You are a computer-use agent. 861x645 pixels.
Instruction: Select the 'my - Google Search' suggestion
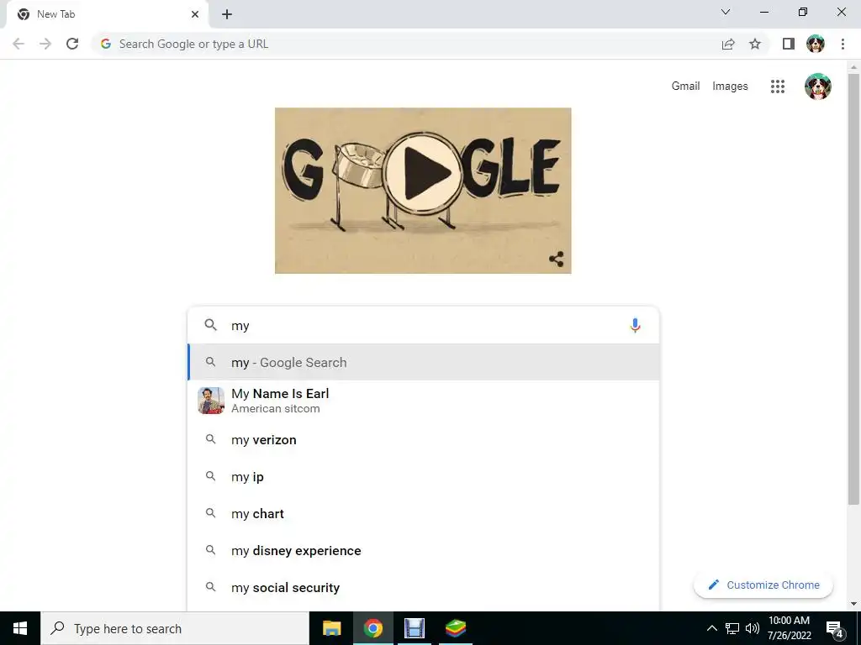coord(424,362)
